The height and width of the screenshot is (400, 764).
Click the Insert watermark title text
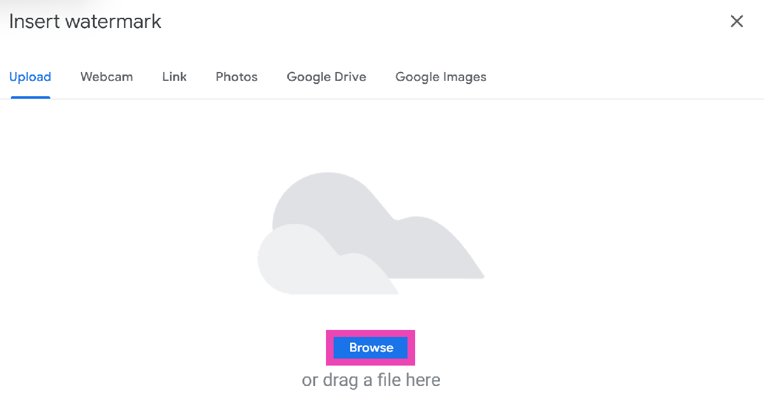click(x=85, y=22)
